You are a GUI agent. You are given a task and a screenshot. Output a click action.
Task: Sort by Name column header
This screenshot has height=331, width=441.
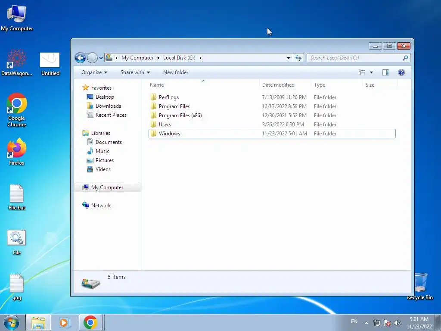(203, 85)
